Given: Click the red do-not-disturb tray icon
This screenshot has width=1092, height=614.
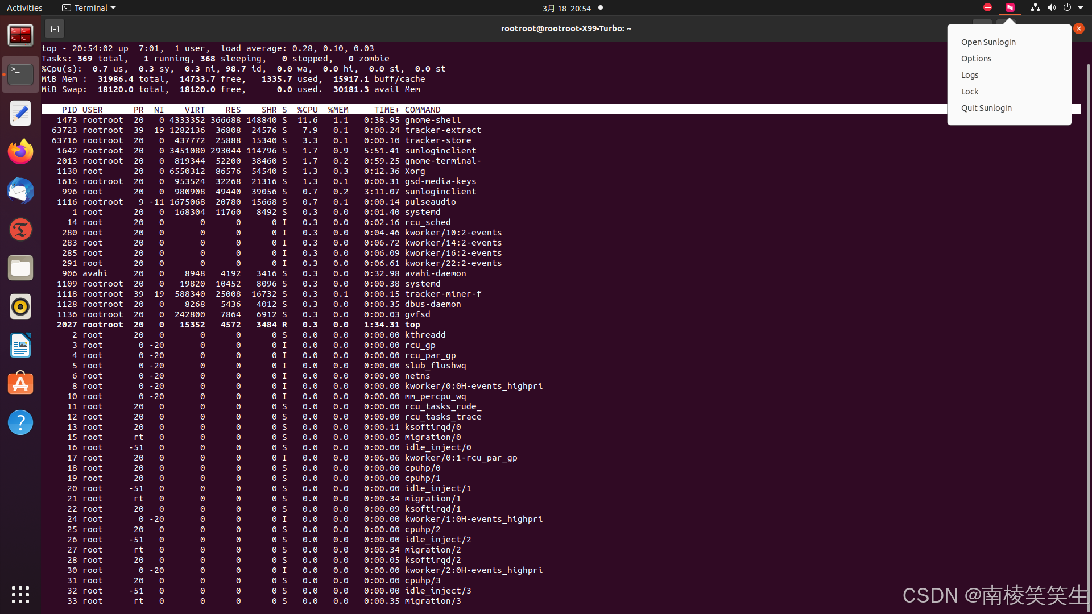Looking at the screenshot, I should pyautogui.click(x=987, y=7).
